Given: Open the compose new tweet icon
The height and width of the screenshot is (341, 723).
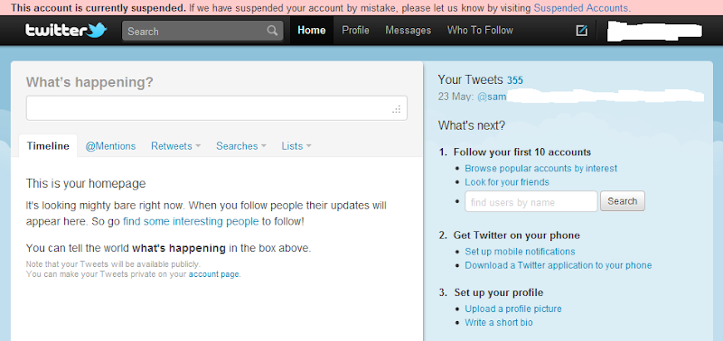Looking at the screenshot, I should click(582, 31).
